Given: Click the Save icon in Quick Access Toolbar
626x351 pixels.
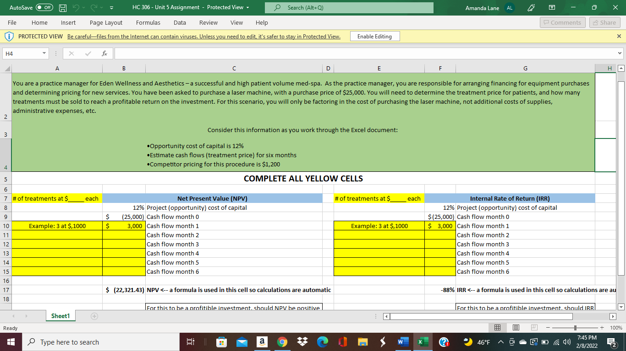Looking at the screenshot, I should point(63,7).
